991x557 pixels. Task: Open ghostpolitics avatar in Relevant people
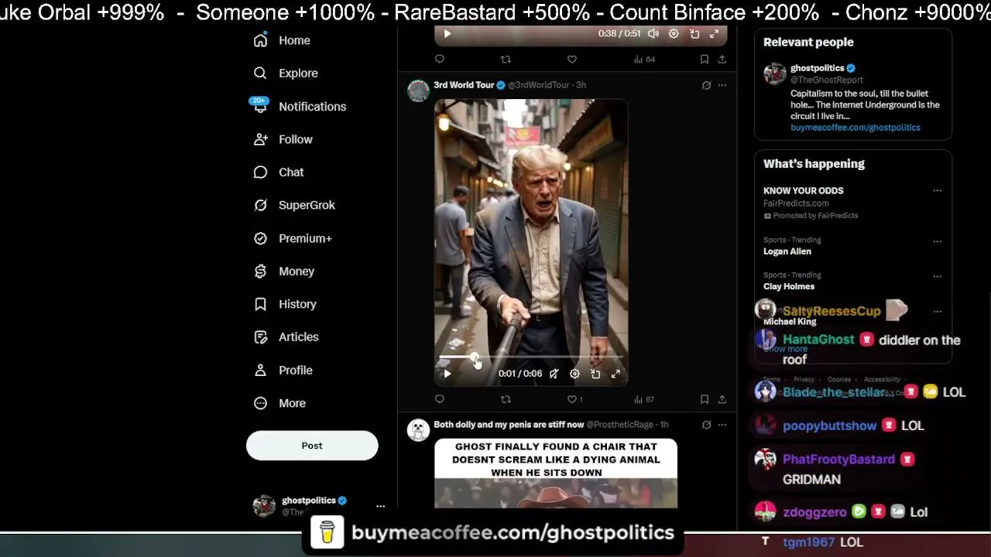(775, 73)
